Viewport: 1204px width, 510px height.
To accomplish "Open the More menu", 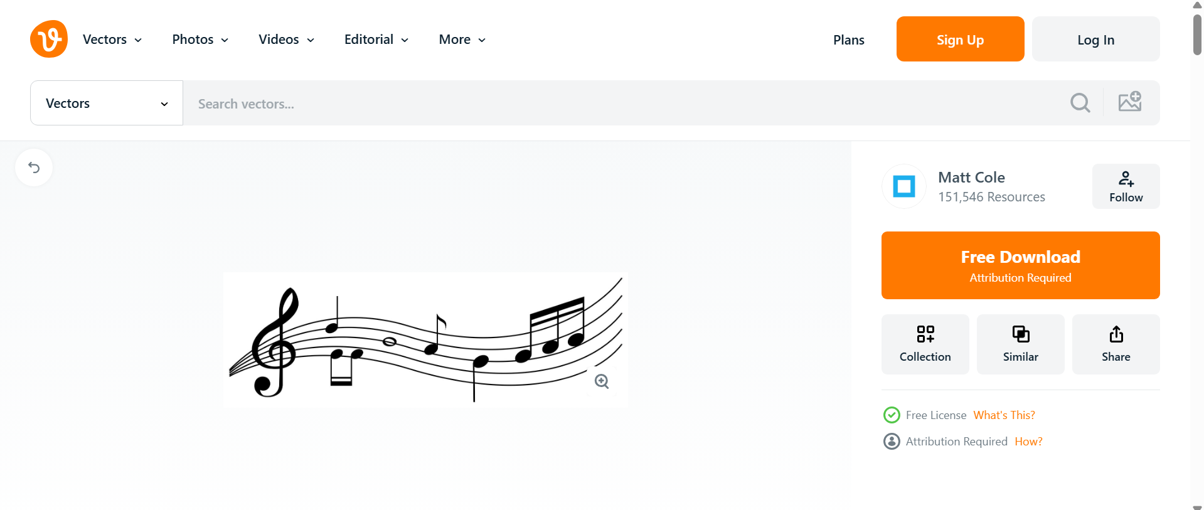I will click(x=462, y=40).
